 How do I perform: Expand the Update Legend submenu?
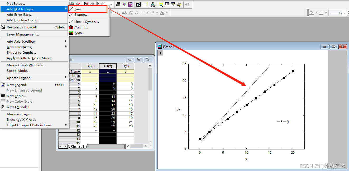tap(34, 78)
